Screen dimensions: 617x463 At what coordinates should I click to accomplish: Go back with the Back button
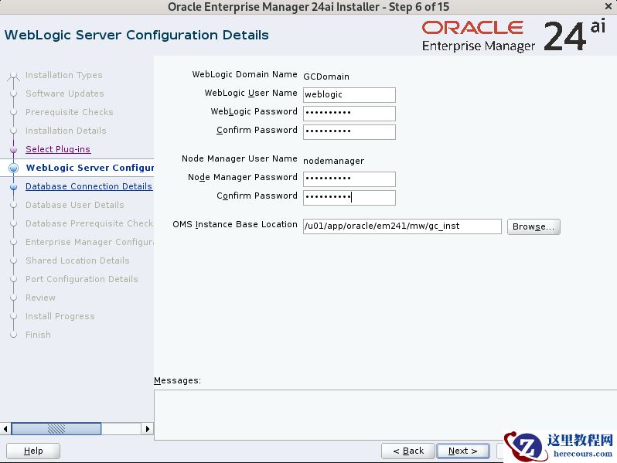[x=408, y=451]
